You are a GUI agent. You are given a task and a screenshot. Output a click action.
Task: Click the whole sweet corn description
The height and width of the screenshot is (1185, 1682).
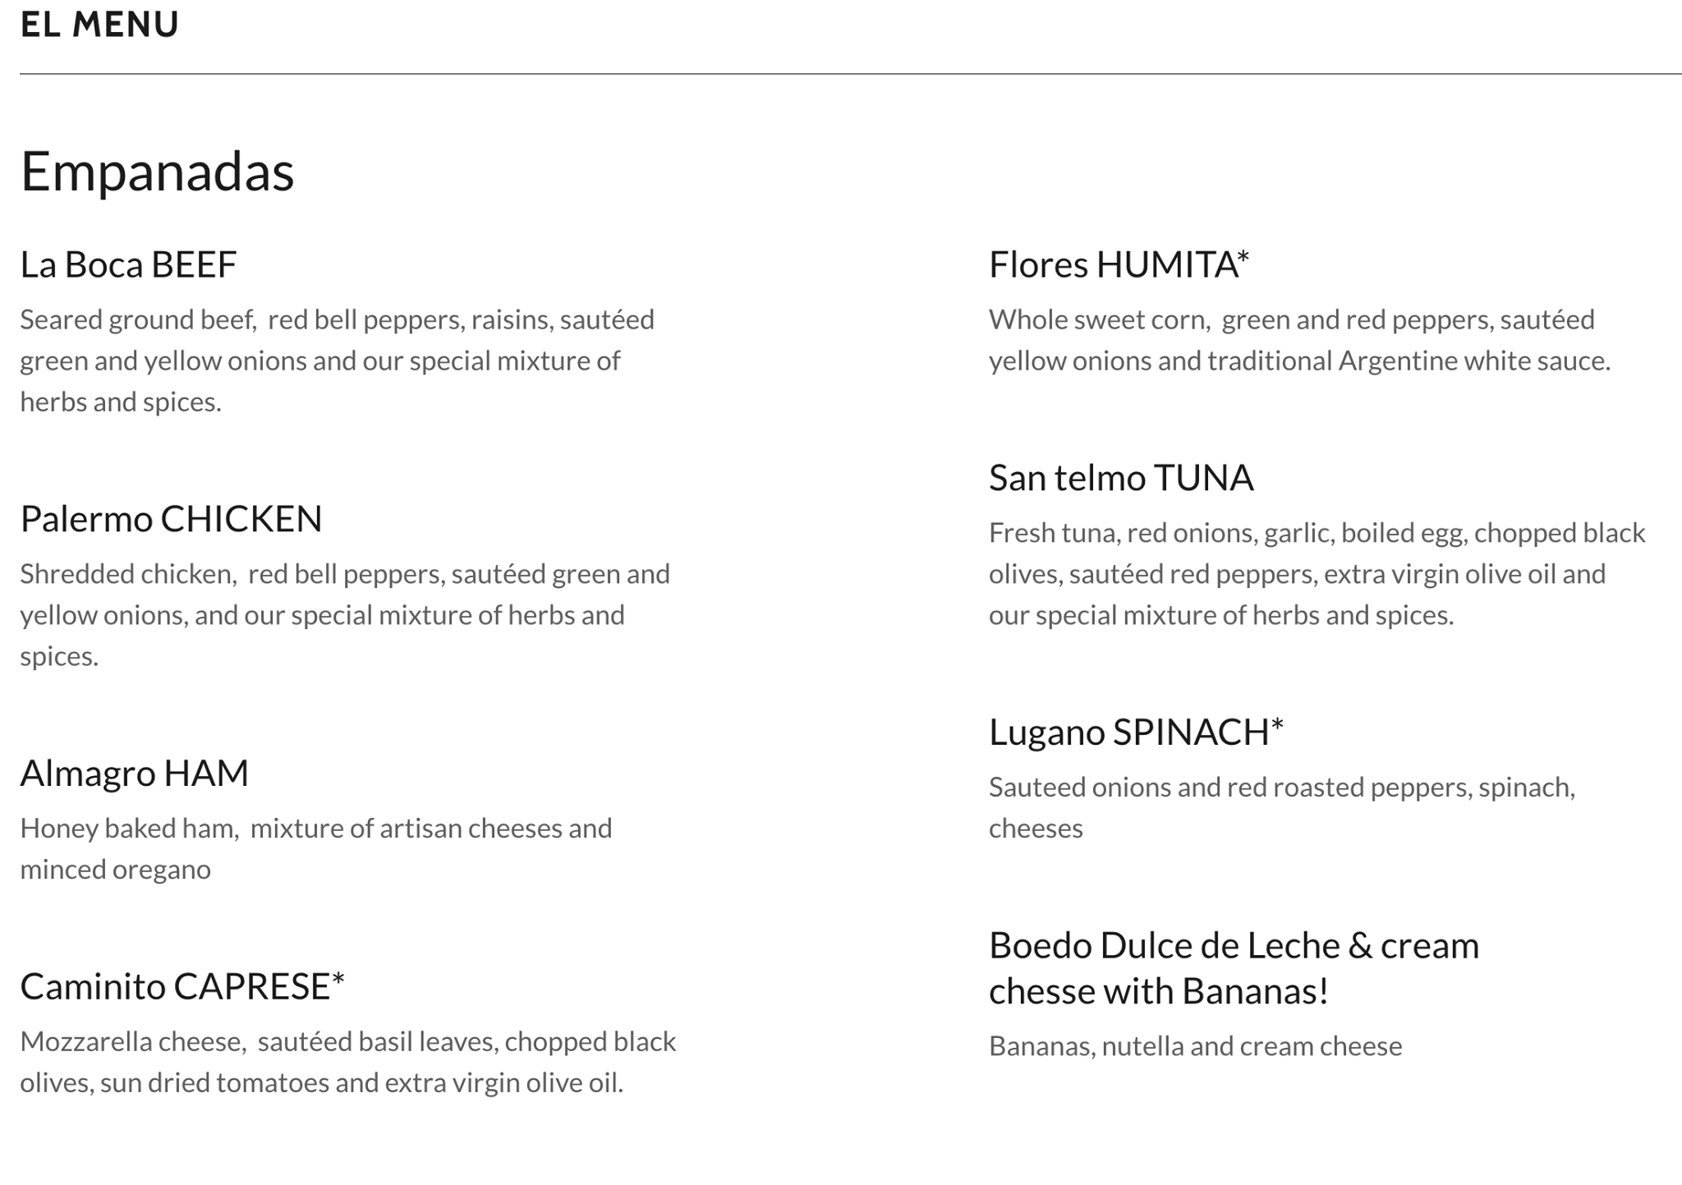[x=1299, y=340]
